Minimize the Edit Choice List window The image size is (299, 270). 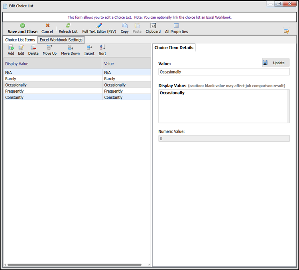pyautogui.click(x=271, y=4)
